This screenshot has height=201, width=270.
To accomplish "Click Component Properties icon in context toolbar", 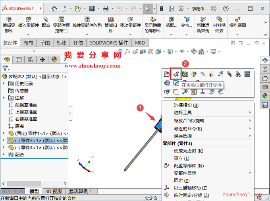I will [247, 74].
